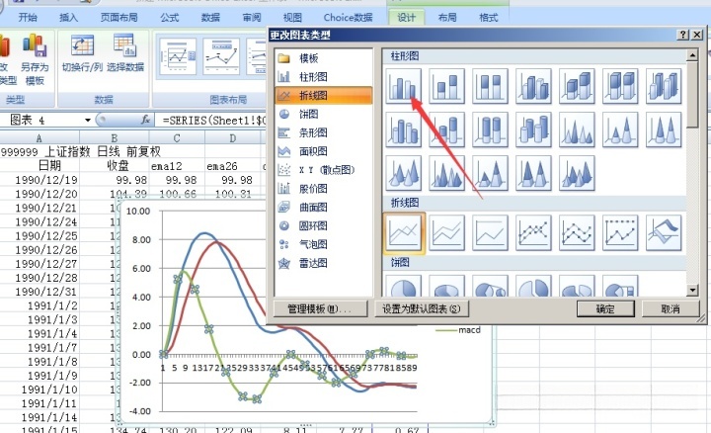The width and height of the screenshot is (711, 433).
Task: Select Bar chart (条形图) category
Action: 324,132
